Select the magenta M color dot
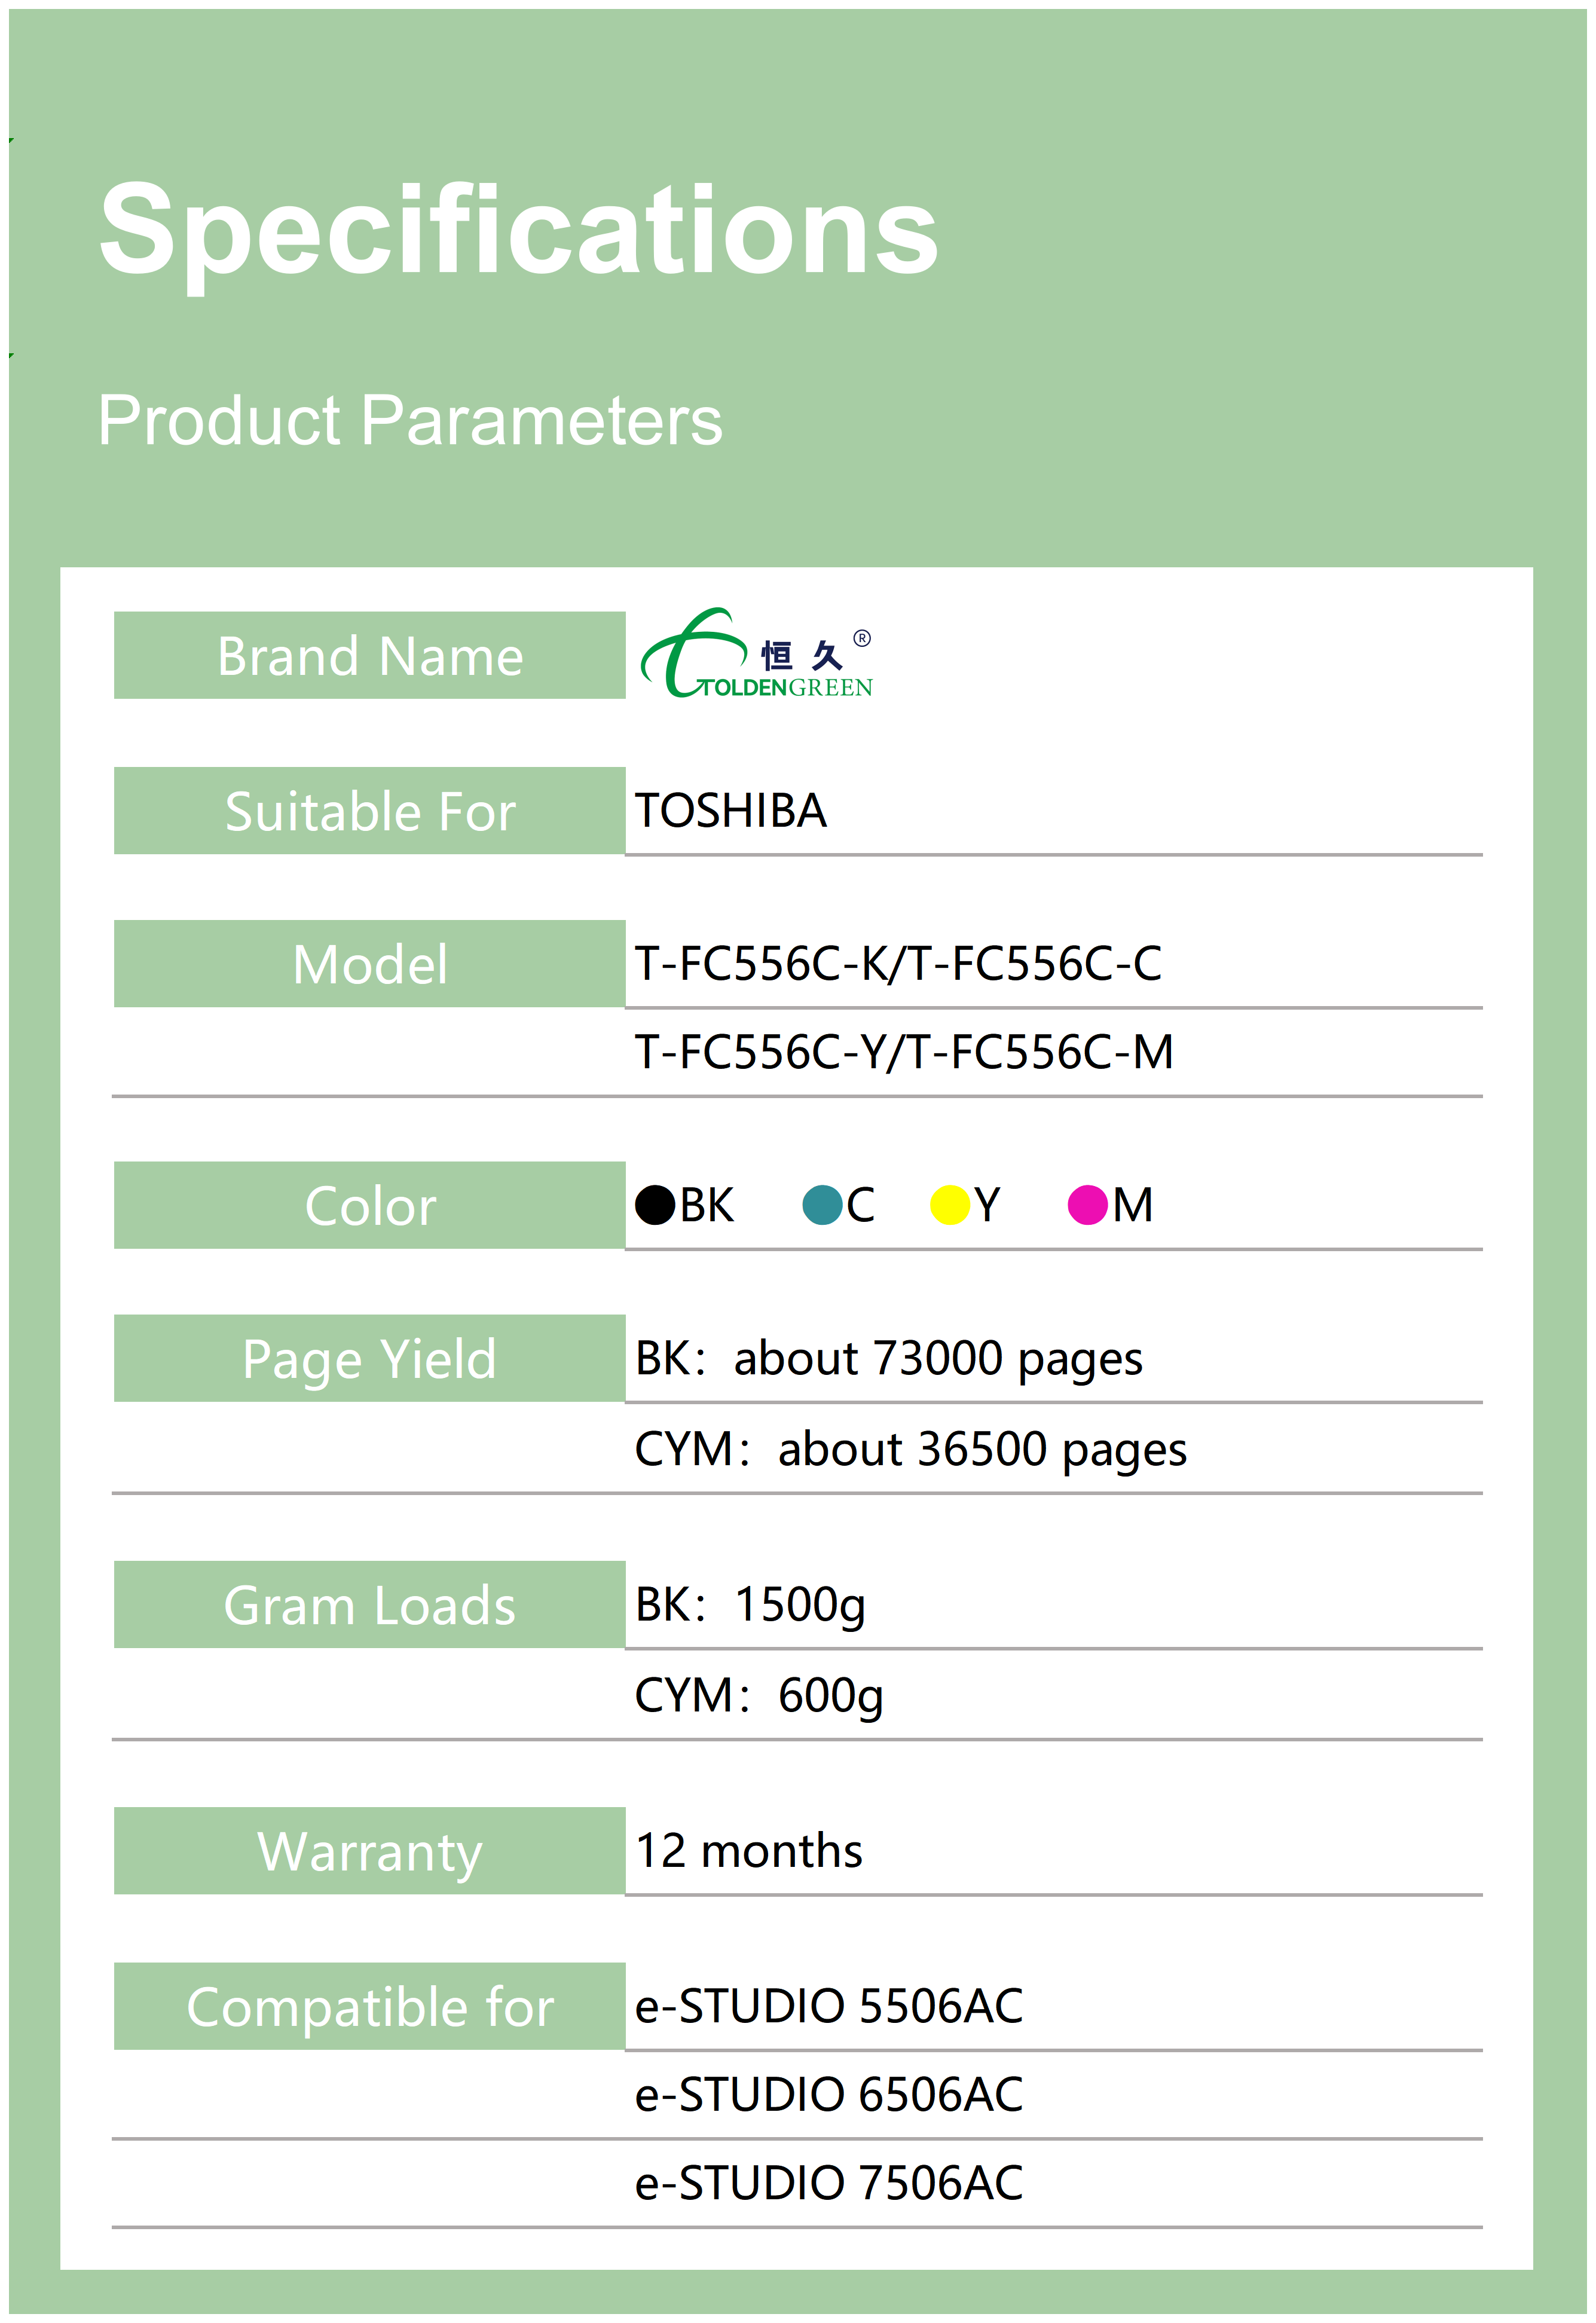The image size is (1596, 2323). tap(1087, 1205)
